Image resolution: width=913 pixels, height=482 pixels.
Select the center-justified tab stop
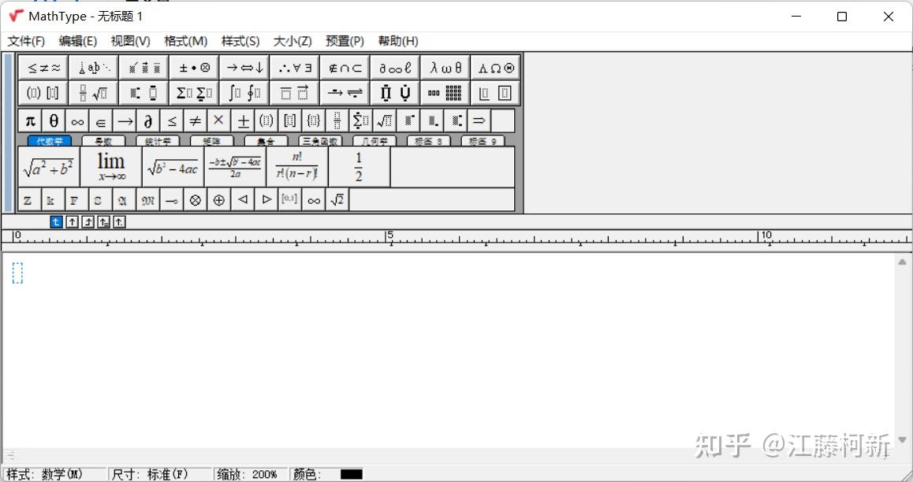(72, 221)
